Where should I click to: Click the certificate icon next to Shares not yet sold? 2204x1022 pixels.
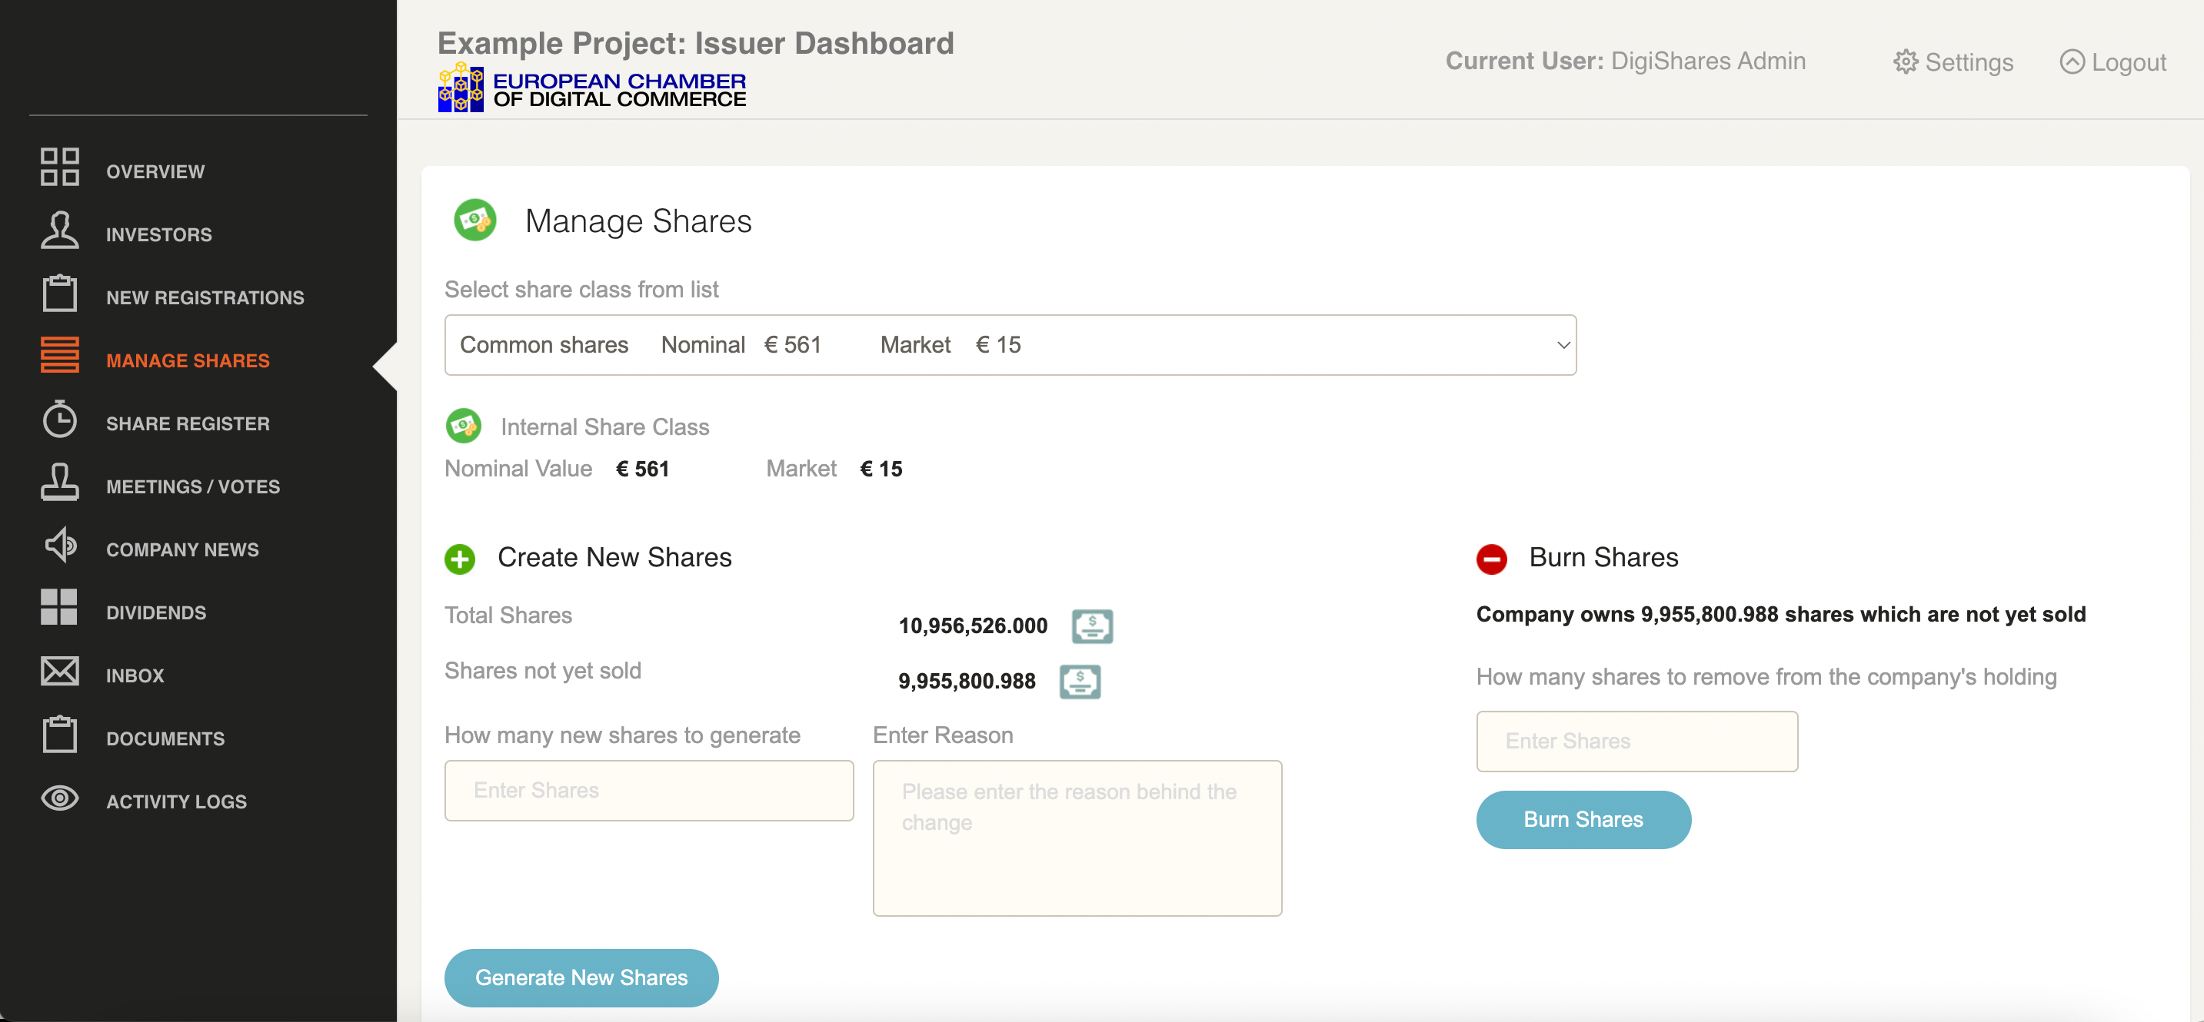point(1080,682)
